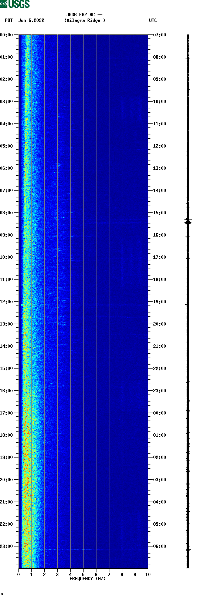
Task: Click the 10 Hz frequency axis tick
Action: (148, 575)
